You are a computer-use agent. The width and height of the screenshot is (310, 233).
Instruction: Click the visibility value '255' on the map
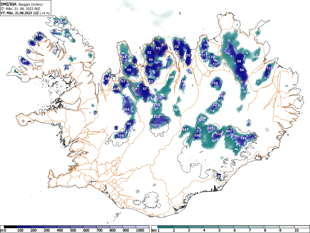coord(157,105)
